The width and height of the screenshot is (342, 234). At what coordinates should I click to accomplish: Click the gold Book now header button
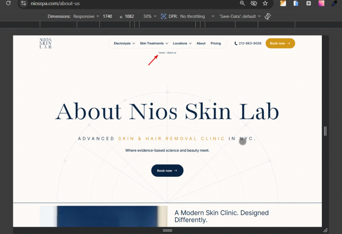280,43
